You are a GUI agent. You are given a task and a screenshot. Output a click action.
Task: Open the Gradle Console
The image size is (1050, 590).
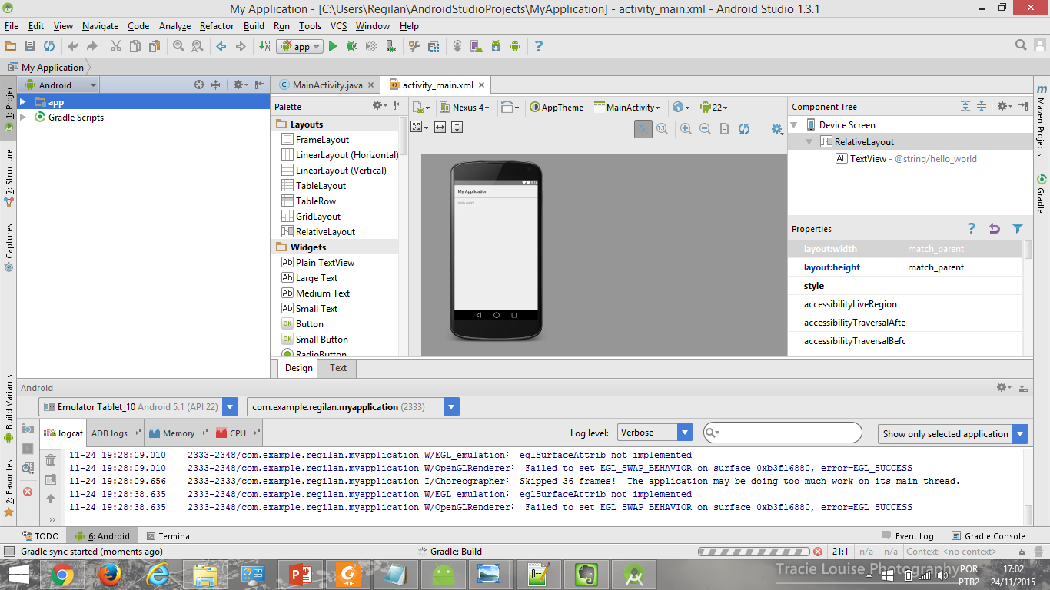click(987, 536)
